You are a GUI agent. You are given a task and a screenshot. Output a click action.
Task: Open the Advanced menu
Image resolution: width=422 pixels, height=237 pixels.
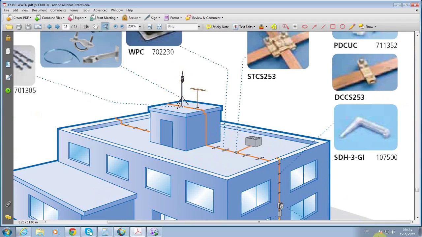[100, 10]
